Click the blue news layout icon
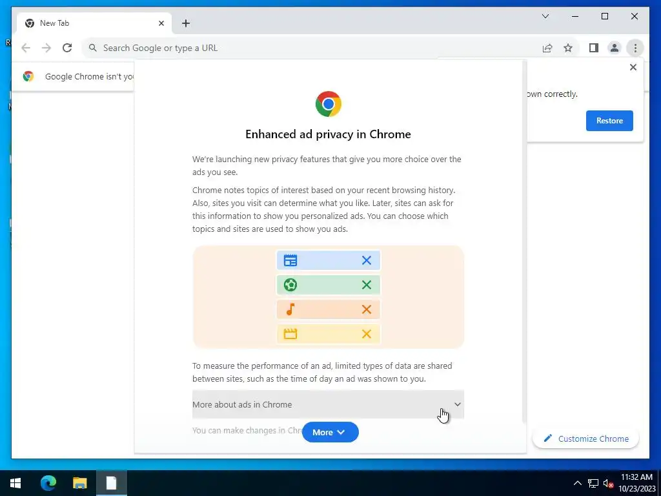This screenshot has height=496, width=661. [x=290, y=260]
